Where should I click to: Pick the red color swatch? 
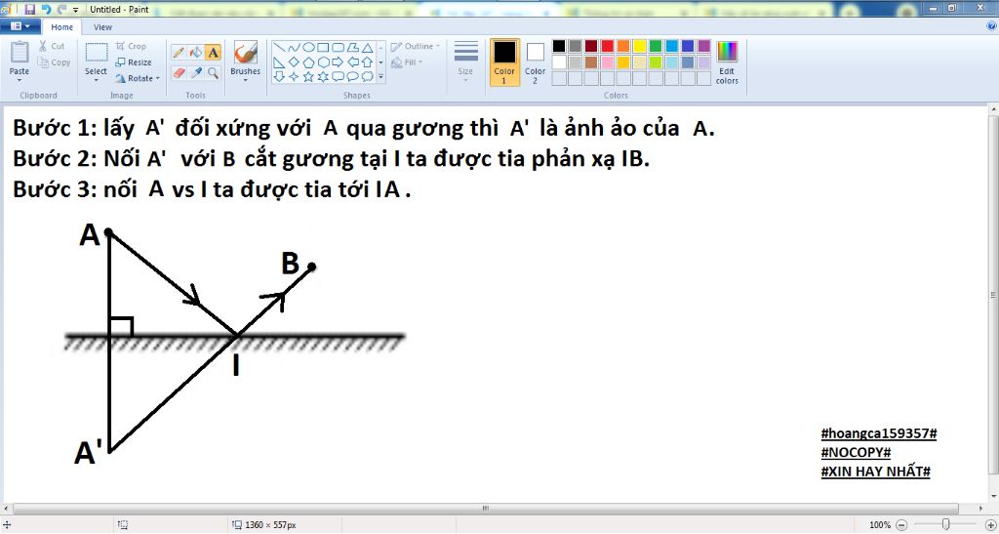click(607, 46)
